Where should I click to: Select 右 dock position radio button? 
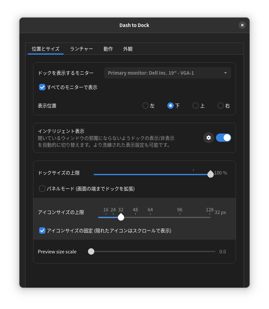(220, 106)
